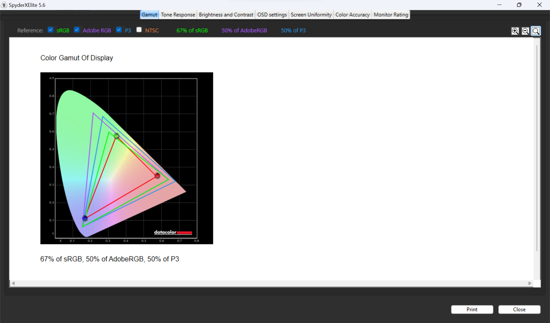550x323 pixels.
Task: Uncheck the sRGB reference checkbox
Action: pos(51,30)
